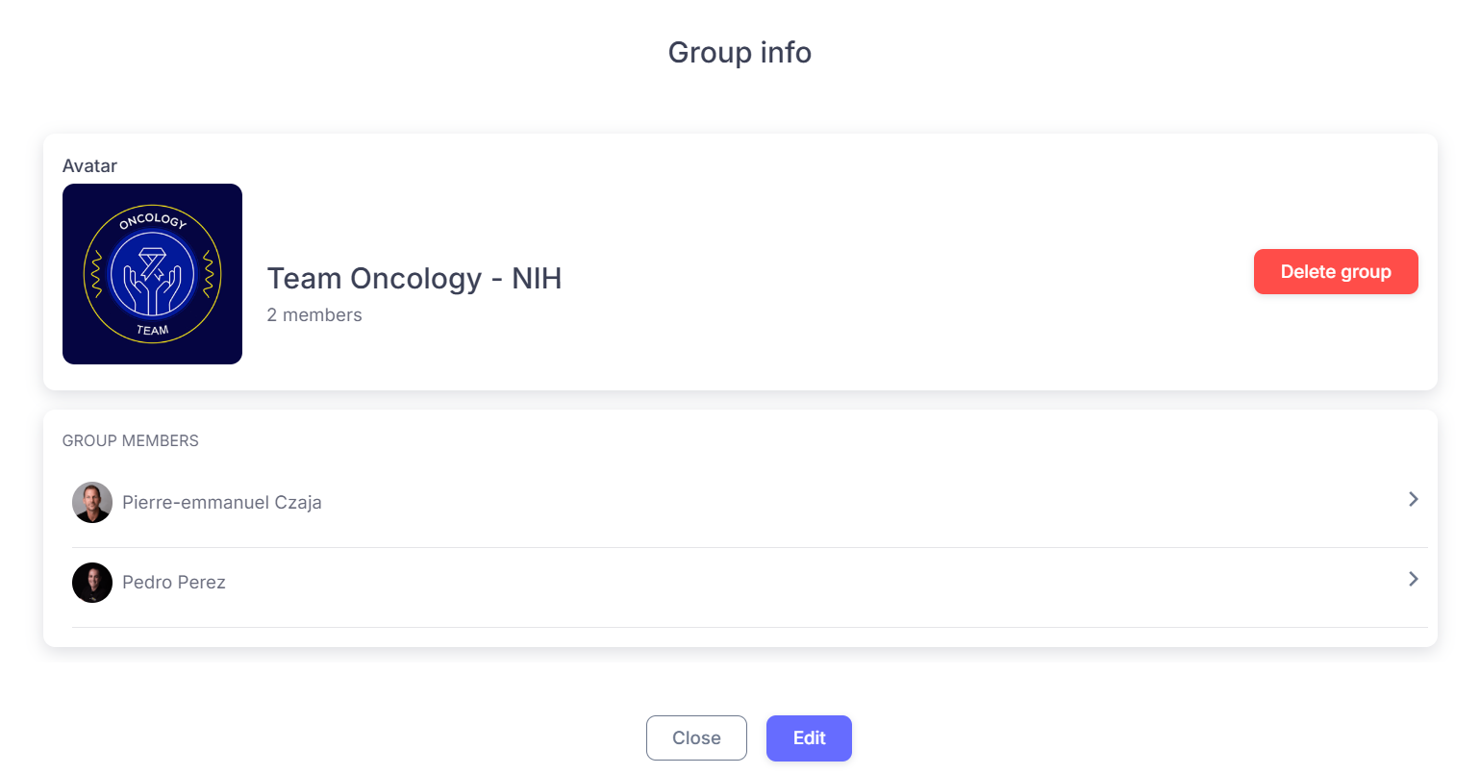Viewport: 1480px width, 774px height.
Task: Click the left yellow zigzag in the avatar
Action: click(x=95, y=274)
